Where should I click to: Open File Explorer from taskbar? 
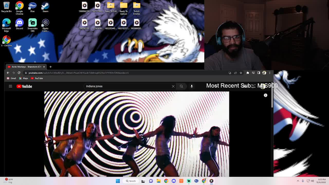(x=159, y=181)
